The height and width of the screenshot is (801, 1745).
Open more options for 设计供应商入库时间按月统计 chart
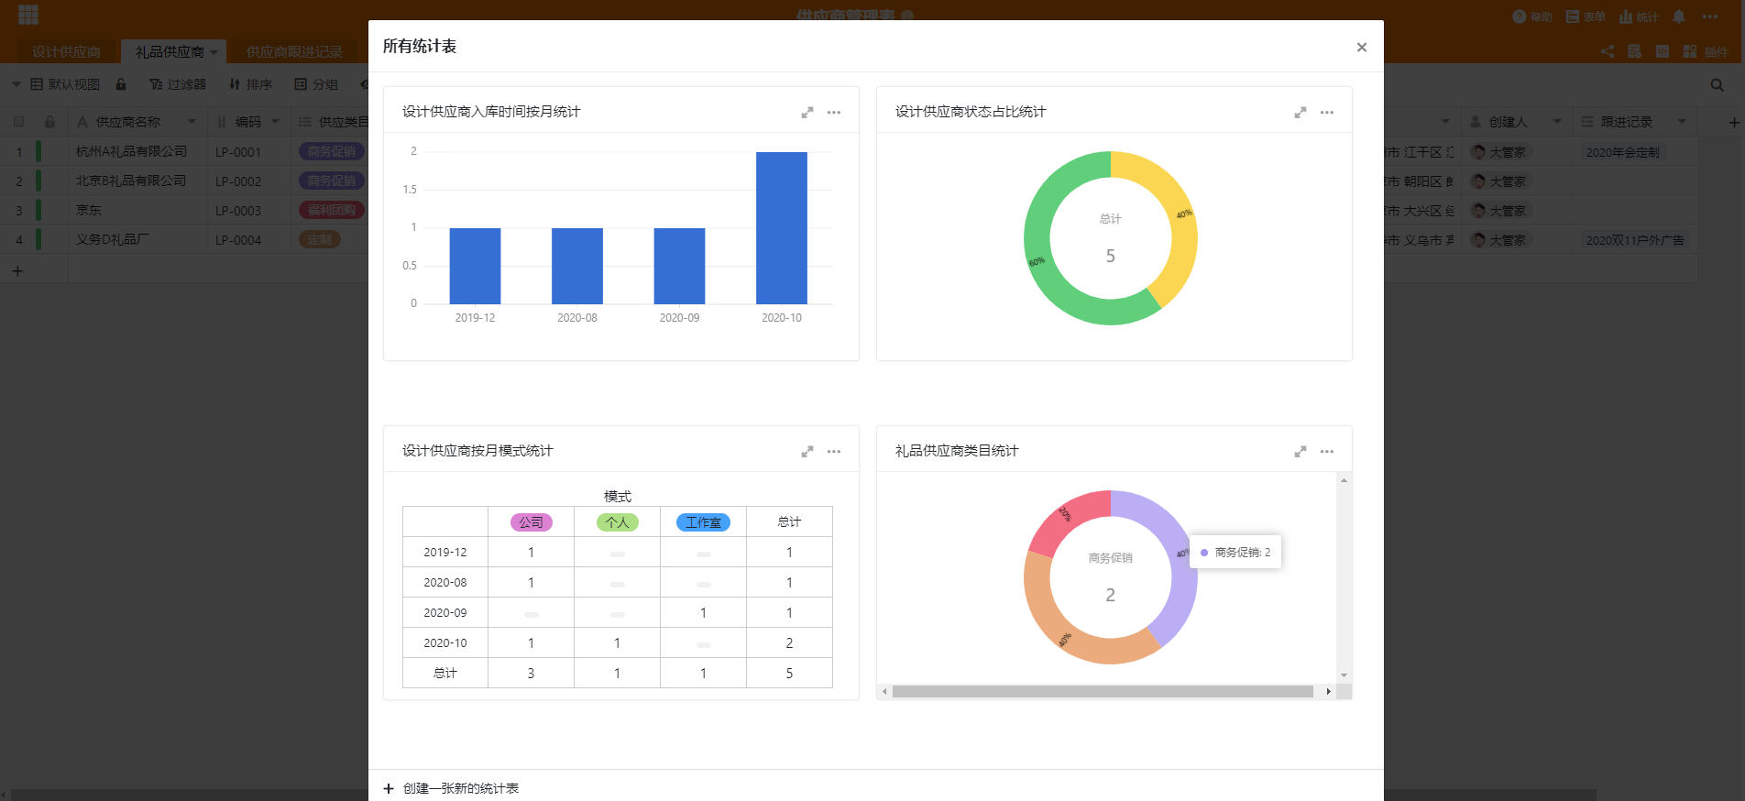pos(834,113)
